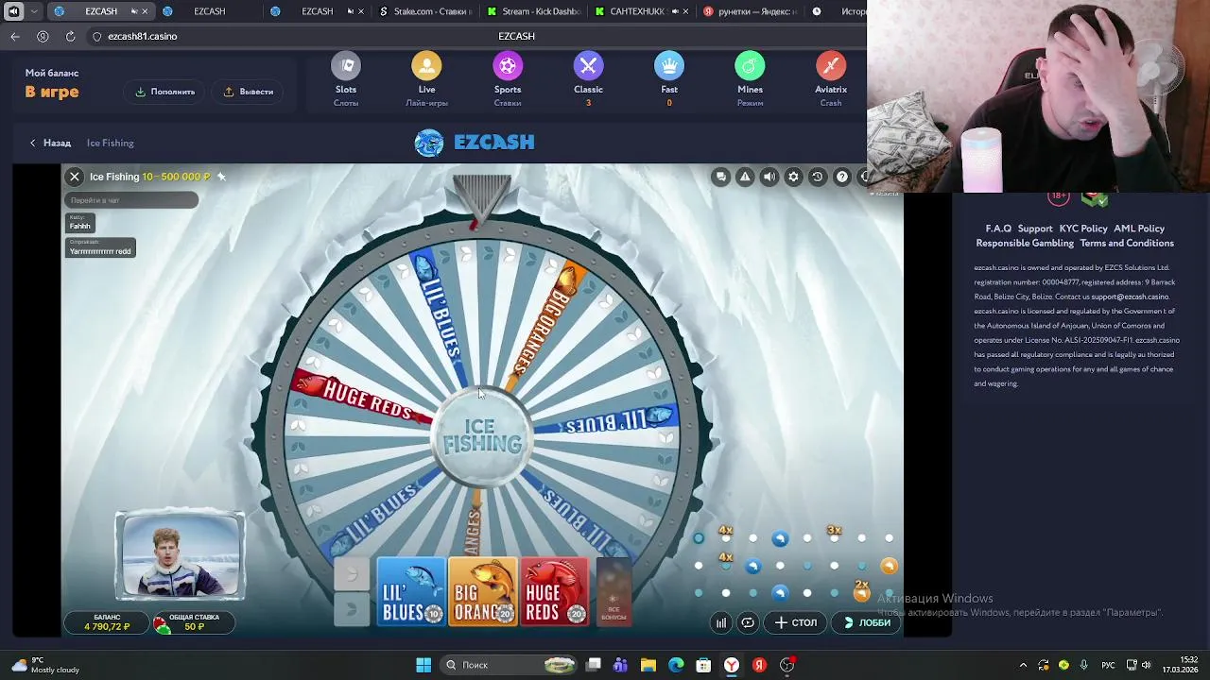Click the 18+ age badge

click(x=1059, y=197)
